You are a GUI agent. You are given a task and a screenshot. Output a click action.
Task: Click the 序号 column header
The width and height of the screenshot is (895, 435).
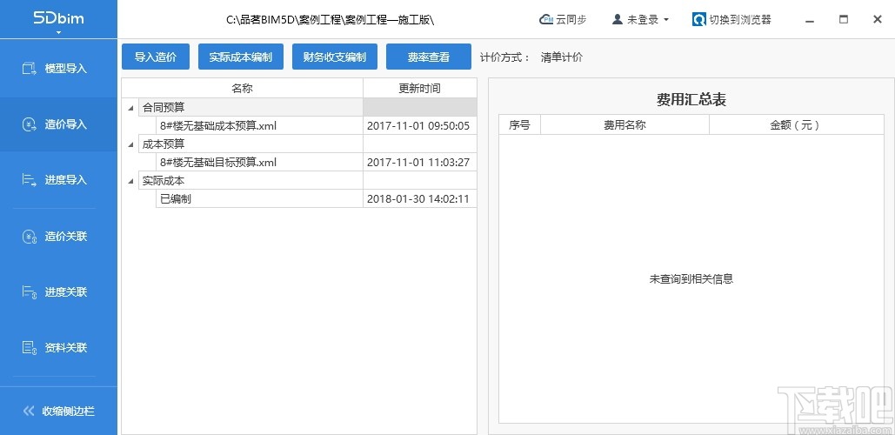pyautogui.click(x=519, y=125)
